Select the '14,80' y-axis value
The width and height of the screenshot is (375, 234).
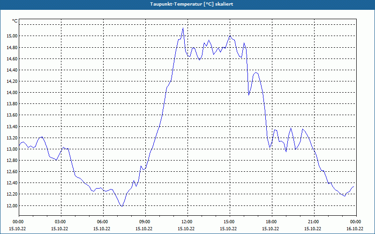pos(13,48)
